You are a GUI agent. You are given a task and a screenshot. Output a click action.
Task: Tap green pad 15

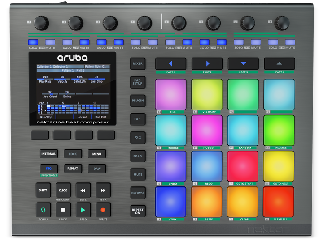[x=243, y=94]
